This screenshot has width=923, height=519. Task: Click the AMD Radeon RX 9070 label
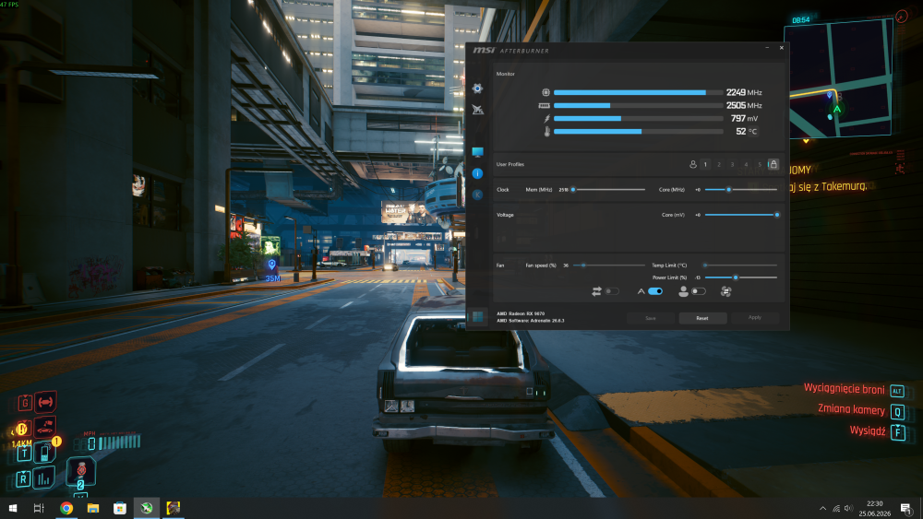(x=521, y=313)
